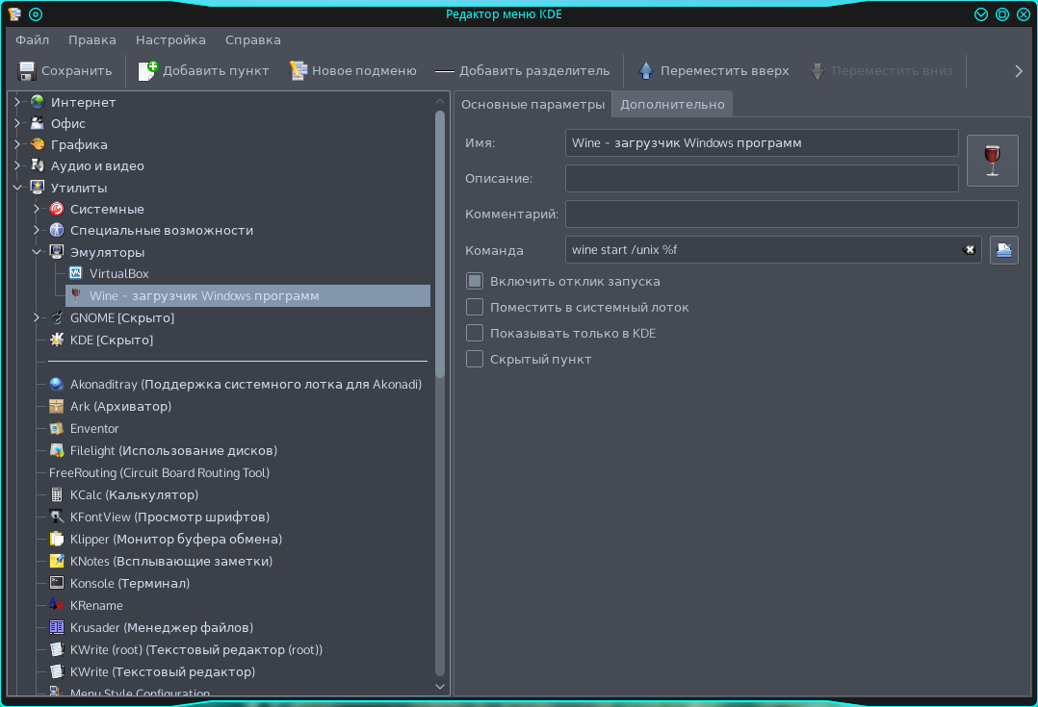This screenshot has height=707, width=1038.
Task: Expand Специальные возможности submenu
Action: point(37,230)
